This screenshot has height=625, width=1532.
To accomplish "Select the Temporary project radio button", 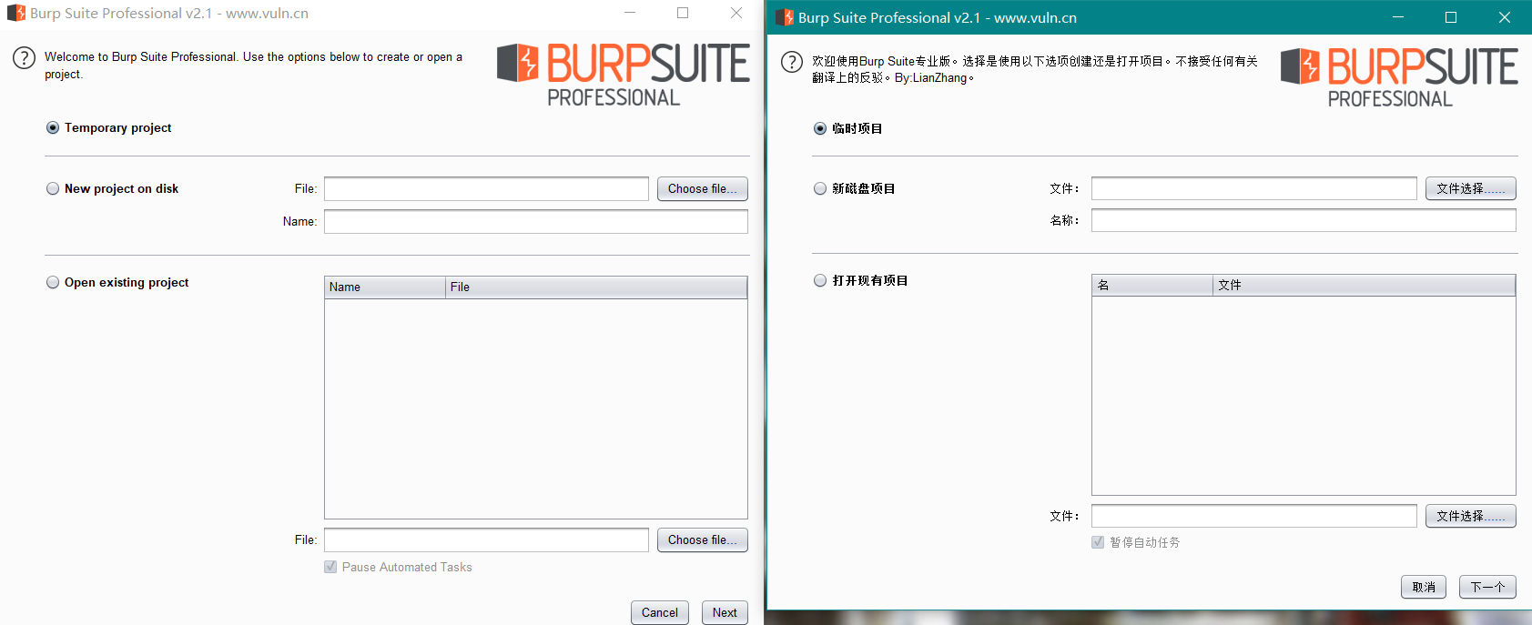I will [x=53, y=128].
